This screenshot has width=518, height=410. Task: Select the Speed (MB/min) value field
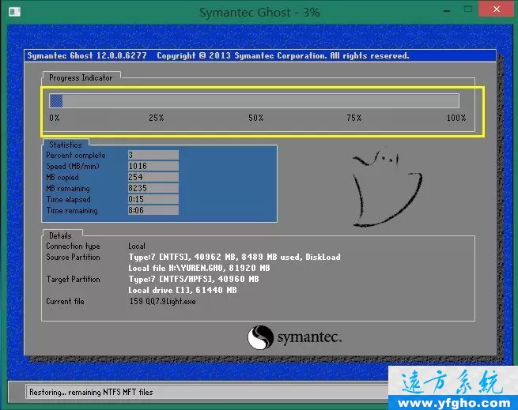tap(153, 167)
